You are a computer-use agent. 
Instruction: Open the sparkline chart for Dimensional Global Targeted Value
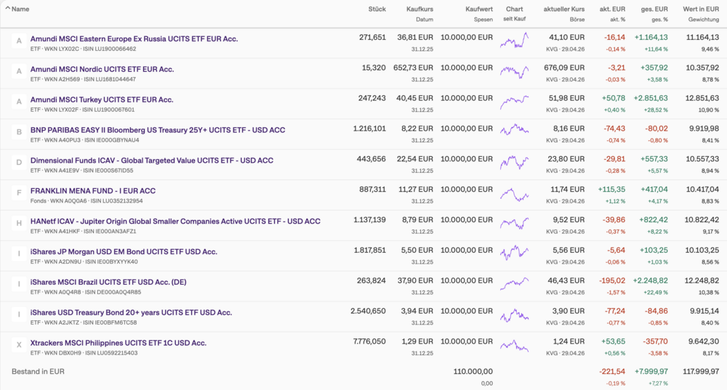tap(514, 162)
